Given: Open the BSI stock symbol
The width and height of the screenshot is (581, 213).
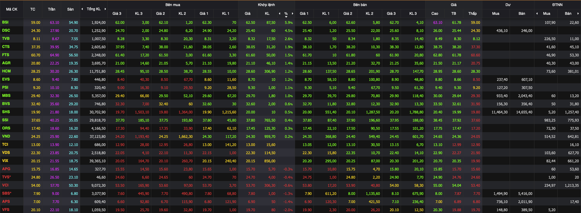Looking at the screenshot, I should click(5, 22).
